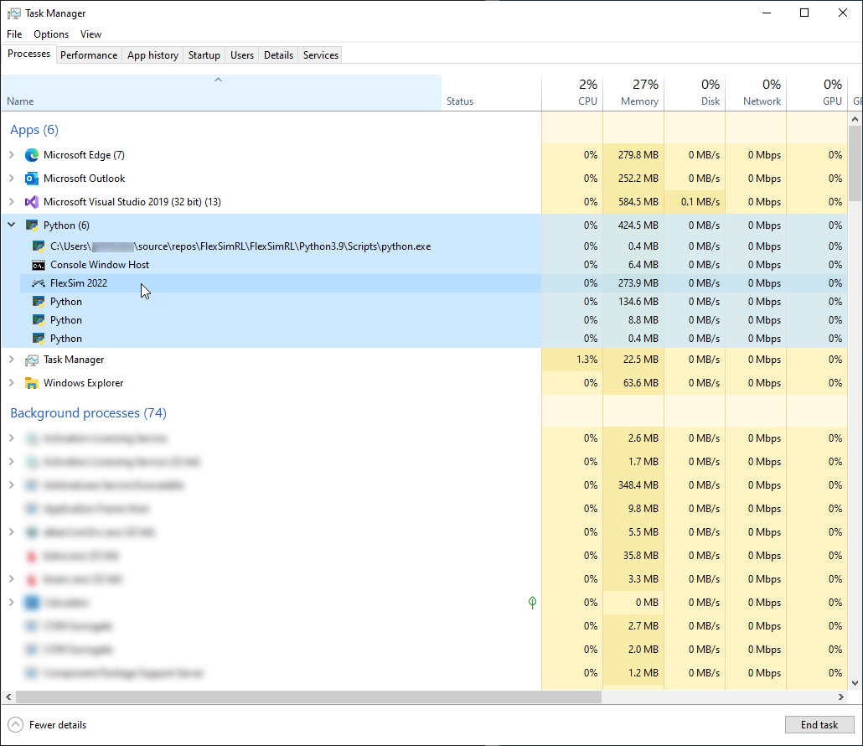The height and width of the screenshot is (746, 863).
Task: Click the Microsoft Edge app icon
Action: 32,155
